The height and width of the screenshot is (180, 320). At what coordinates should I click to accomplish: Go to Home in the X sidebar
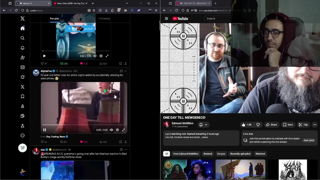pyautogui.click(x=22, y=28)
